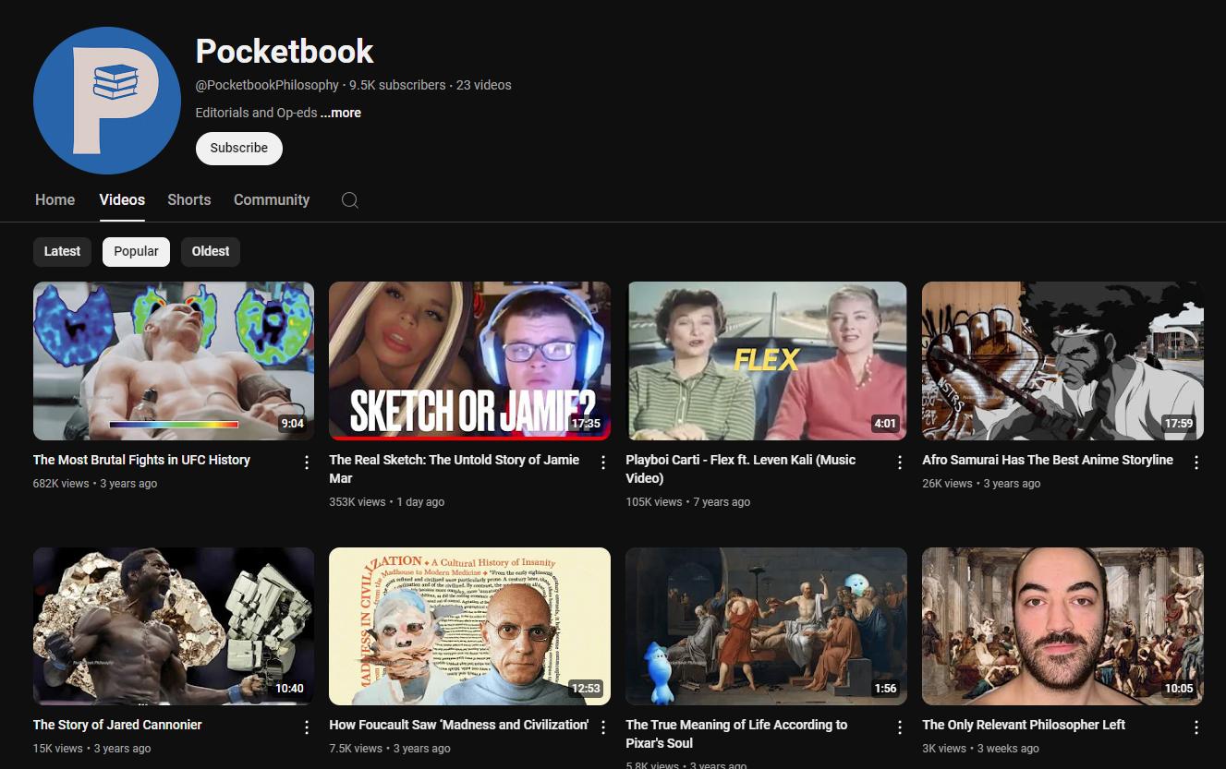Play the Foucault Madness in Civilization thumbnail
The width and height of the screenshot is (1226, 769).
(469, 626)
